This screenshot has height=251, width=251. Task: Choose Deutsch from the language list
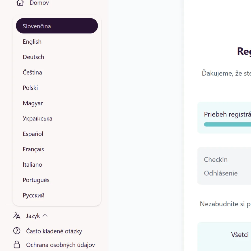click(57, 57)
